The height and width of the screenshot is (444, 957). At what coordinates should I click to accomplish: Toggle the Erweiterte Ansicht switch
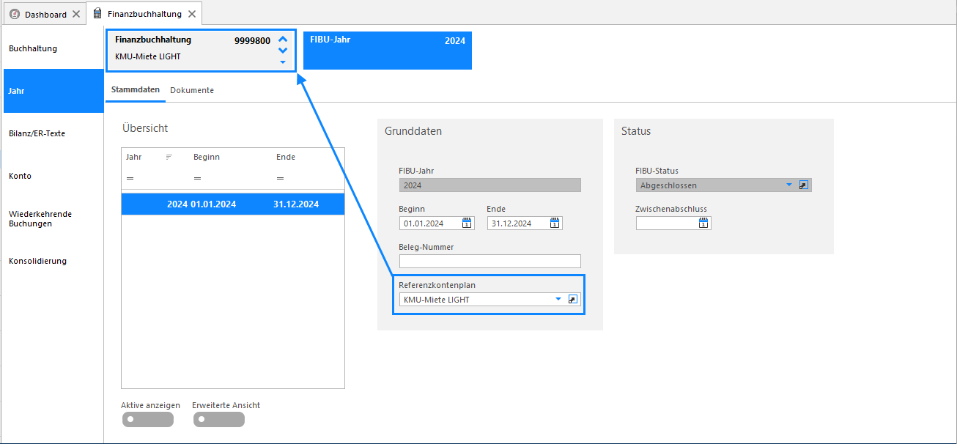coord(219,420)
